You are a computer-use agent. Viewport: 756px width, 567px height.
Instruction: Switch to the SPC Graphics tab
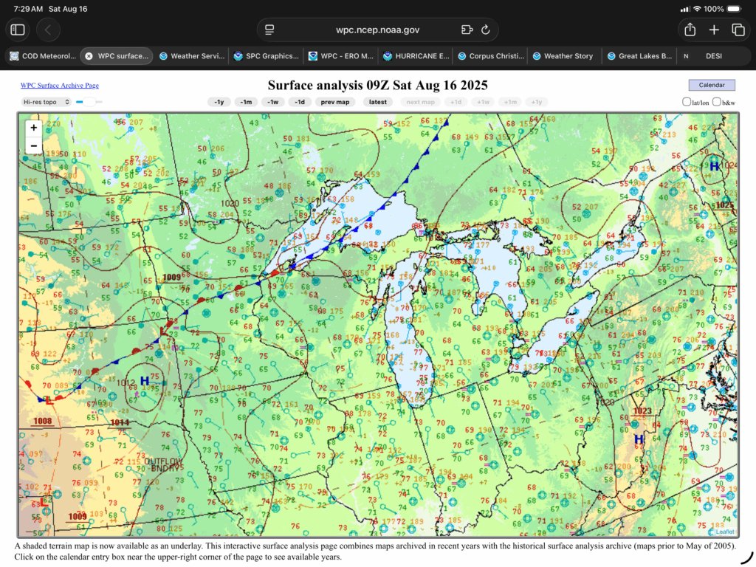(x=266, y=56)
